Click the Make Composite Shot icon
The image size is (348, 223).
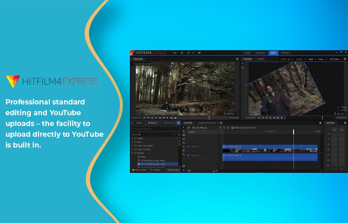pyautogui.click(x=233, y=127)
